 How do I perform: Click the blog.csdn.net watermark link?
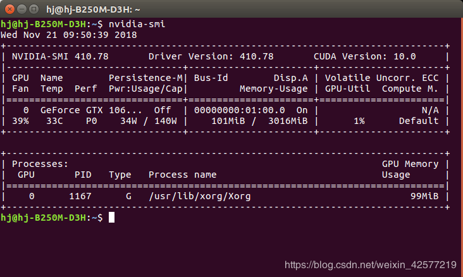371,264
